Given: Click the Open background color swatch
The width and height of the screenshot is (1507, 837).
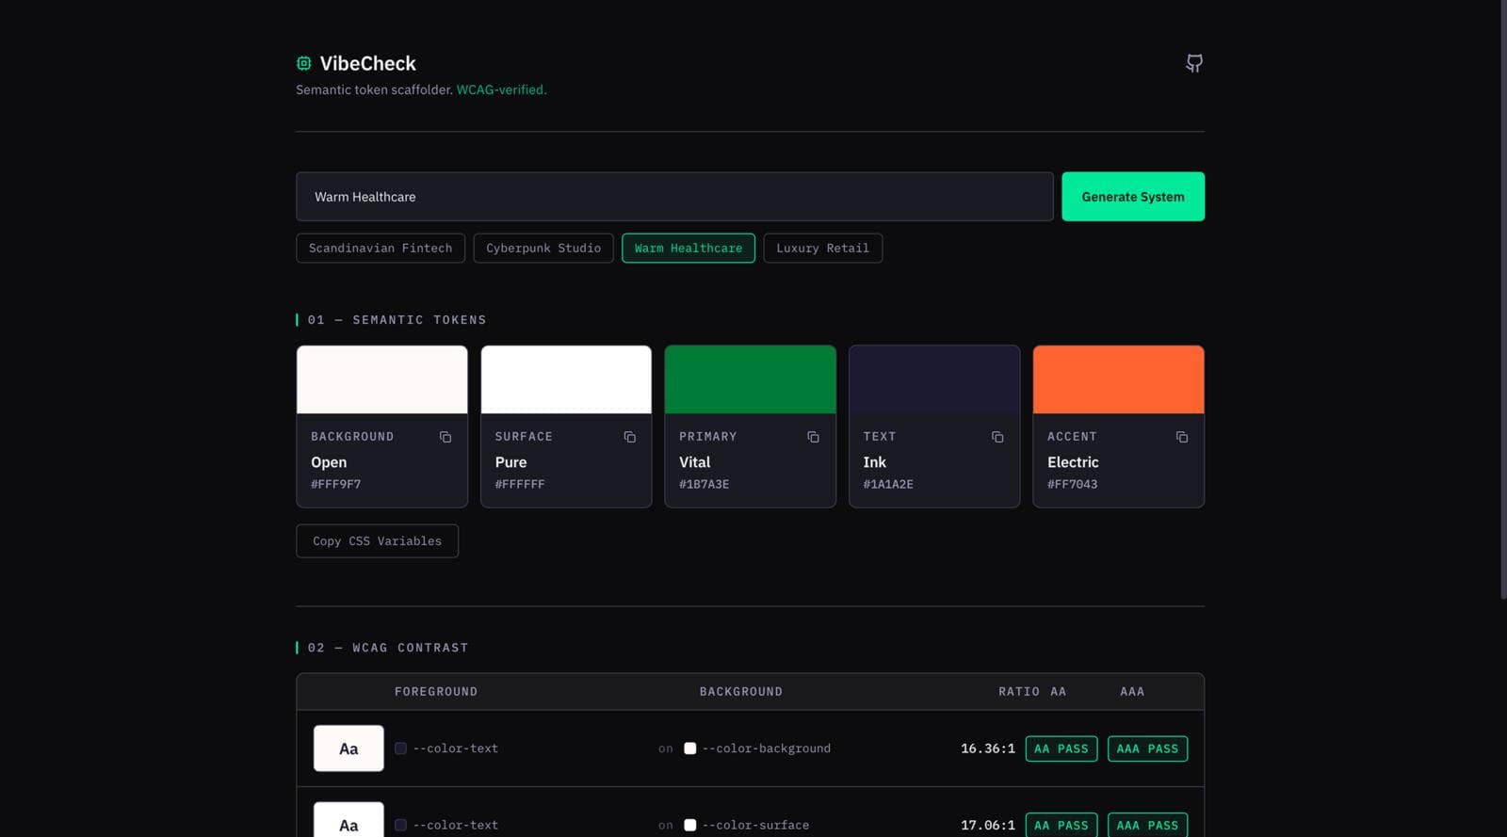Looking at the screenshot, I should pos(381,379).
